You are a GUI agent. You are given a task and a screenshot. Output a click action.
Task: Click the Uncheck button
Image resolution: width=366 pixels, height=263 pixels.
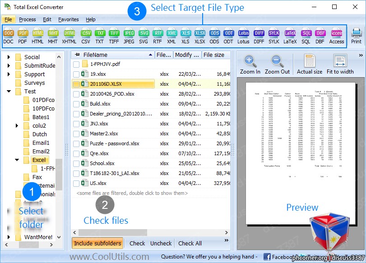tap(161, 244)
